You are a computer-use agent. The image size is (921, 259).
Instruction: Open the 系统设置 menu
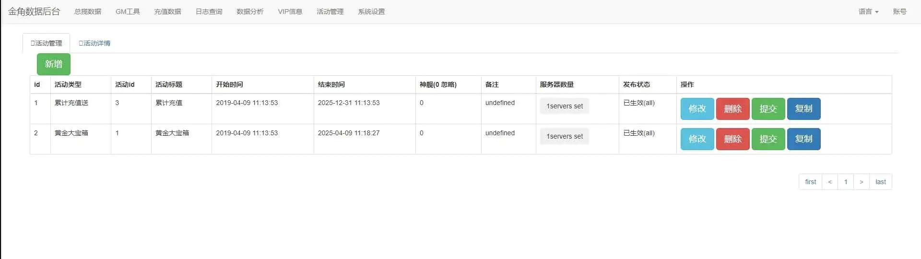(x=371, y=12)
